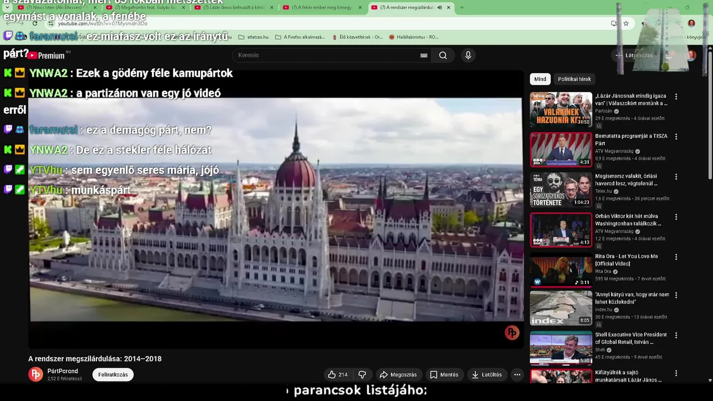Open the PártPorond channel avatar
713x401 pixels.
36,374
